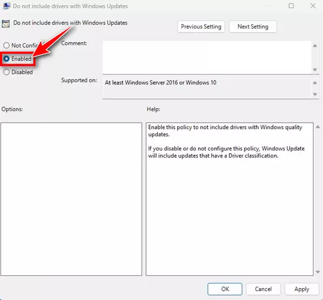This screenshot has width=323, height=300.
Task: Select the Disabled radio button
Action: 6,72
